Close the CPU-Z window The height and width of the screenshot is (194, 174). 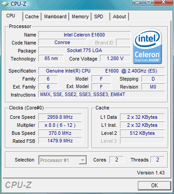[x=164, y=2]
